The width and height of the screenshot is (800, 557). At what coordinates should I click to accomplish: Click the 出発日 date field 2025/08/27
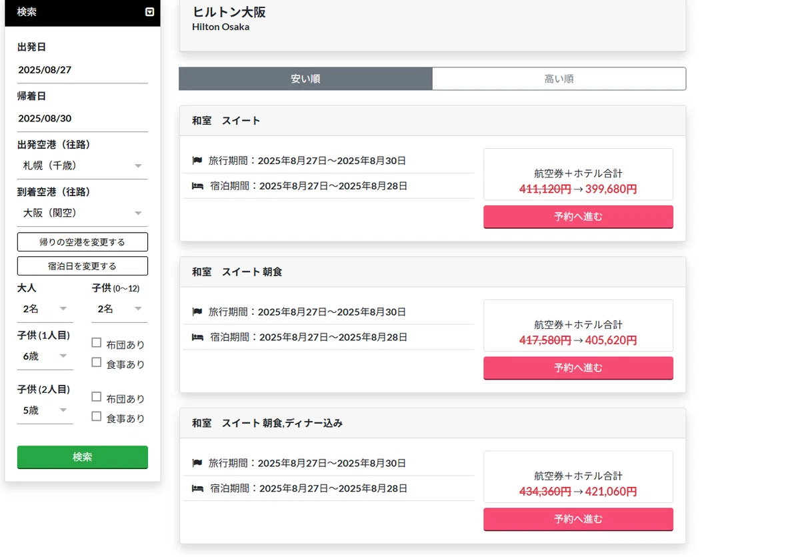tap(83, 70)
